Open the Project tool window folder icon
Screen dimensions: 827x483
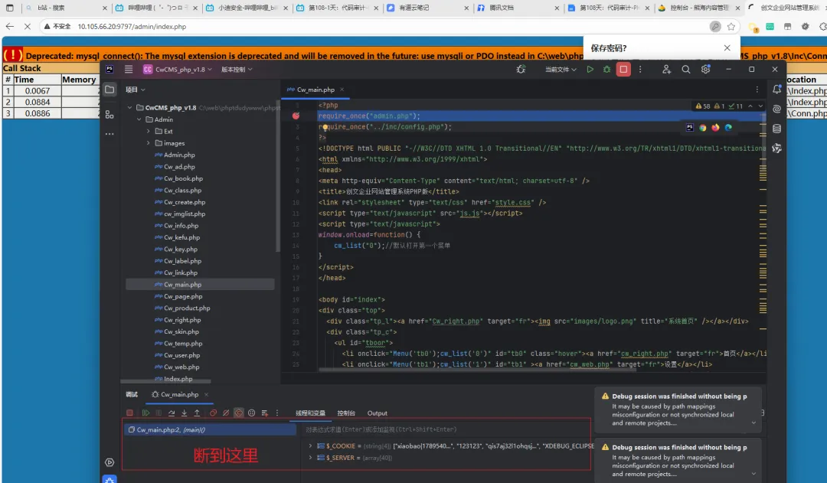click(x=110, y=90)
